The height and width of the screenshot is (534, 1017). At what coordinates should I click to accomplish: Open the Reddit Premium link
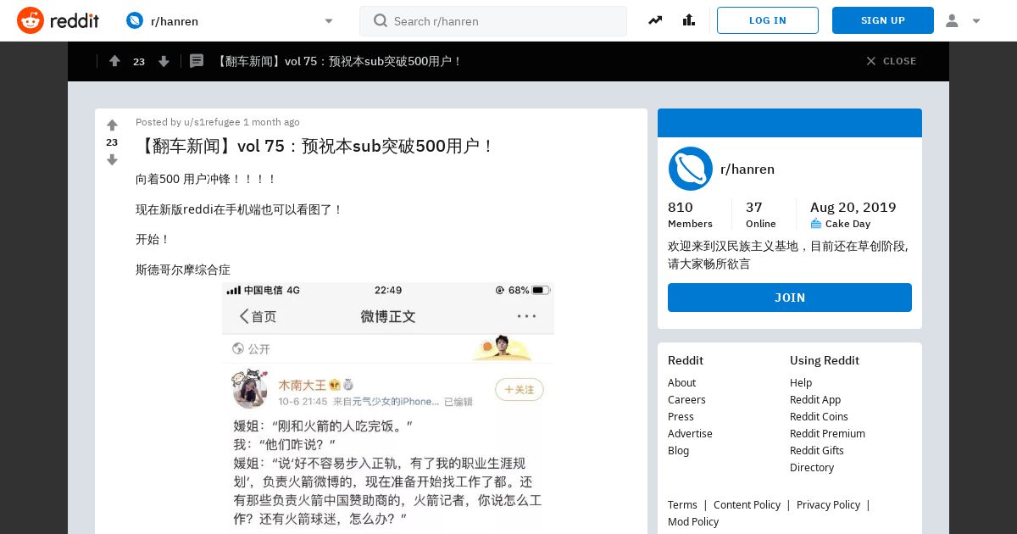(827, 433)
